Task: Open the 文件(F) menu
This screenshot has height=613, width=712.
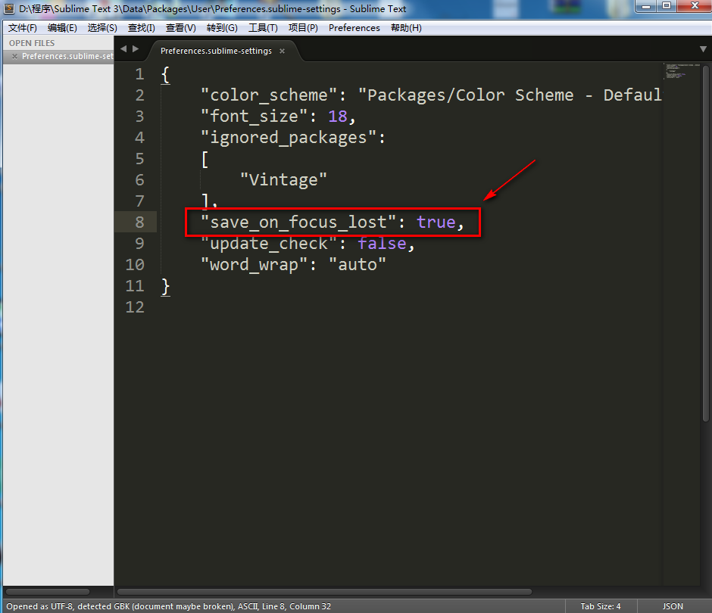Action: 23,28
